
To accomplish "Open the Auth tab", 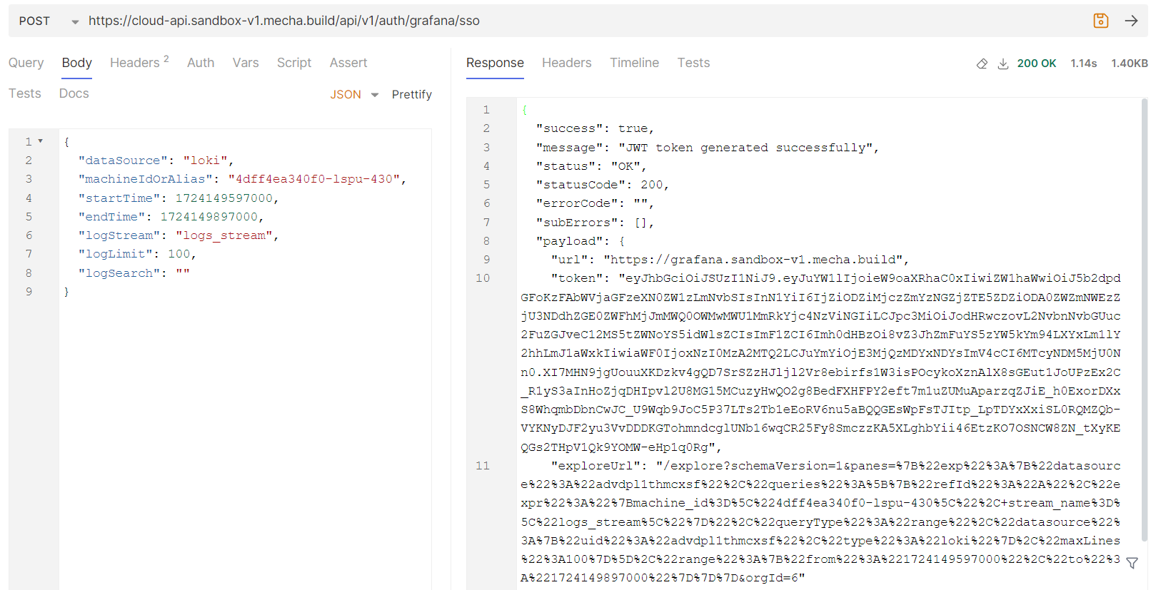I will [x=201, y=63].
